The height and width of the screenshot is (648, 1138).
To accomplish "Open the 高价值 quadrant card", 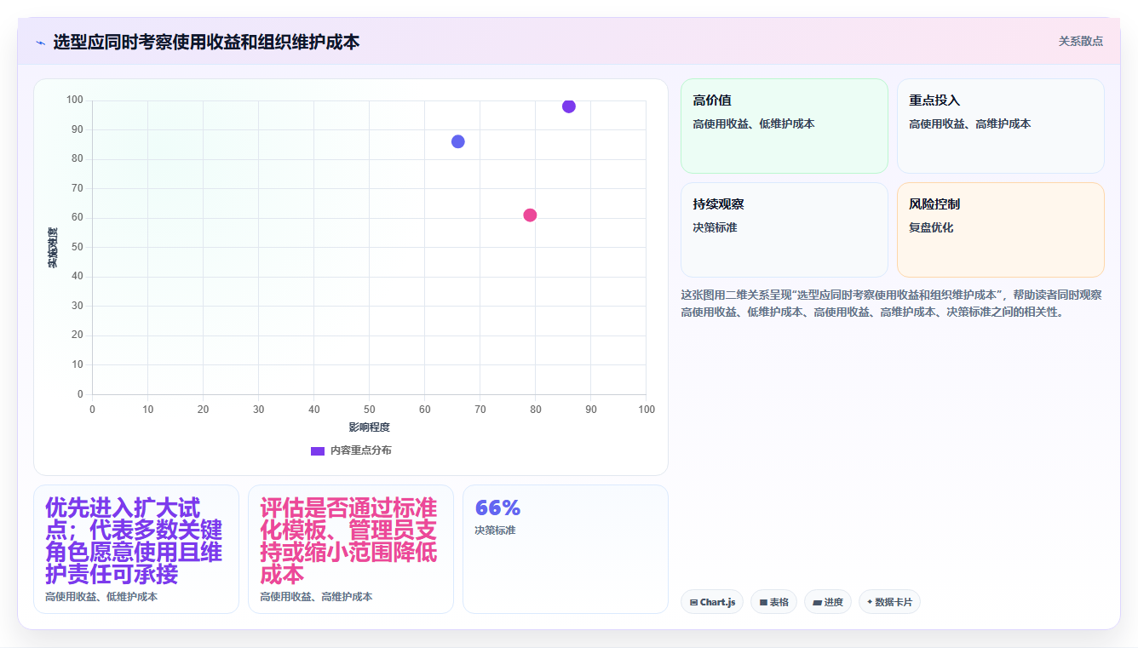I will pos(784,126).
